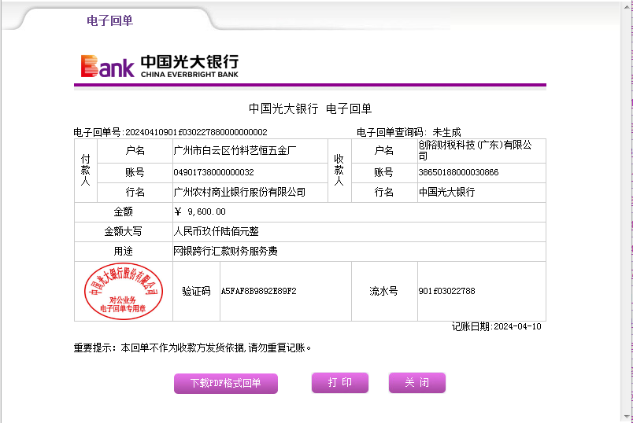The image size is (633, 423).
Task: Click query code status 未生成
Action: 446,132
